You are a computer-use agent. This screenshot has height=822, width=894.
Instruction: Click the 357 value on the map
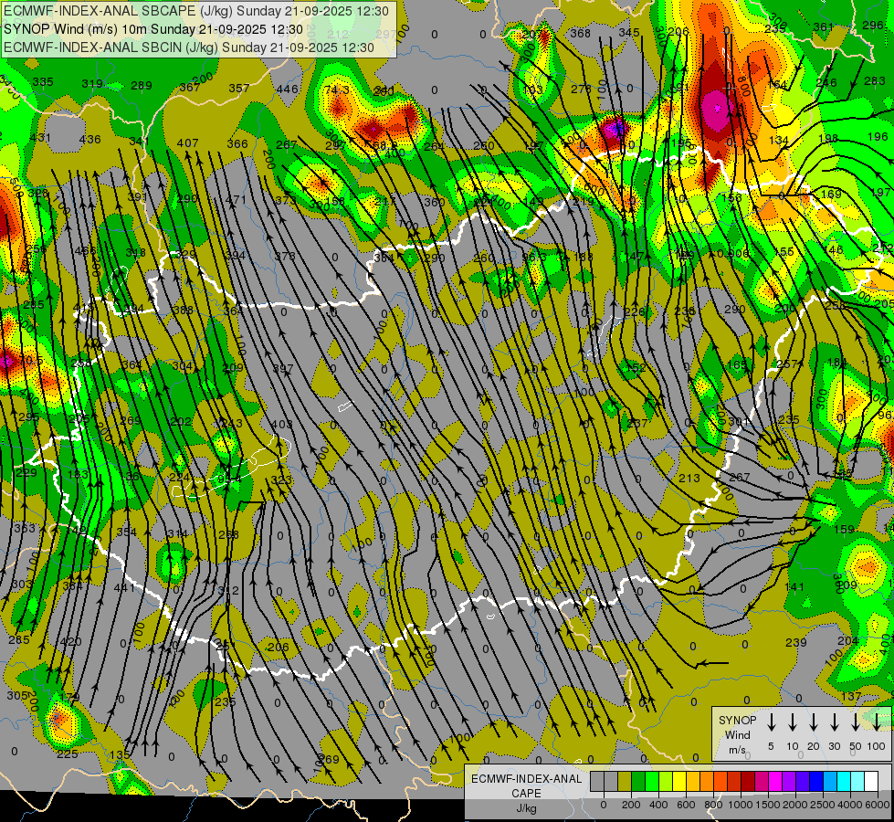point(239,88)
